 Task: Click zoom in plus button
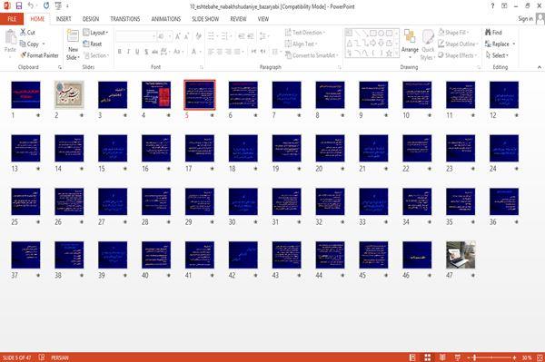(515, 357)
